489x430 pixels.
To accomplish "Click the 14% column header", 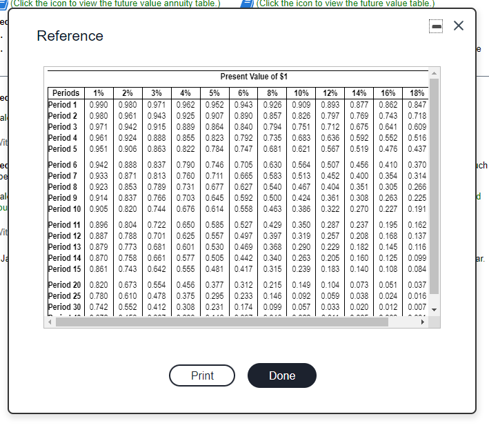I will tap(359, 93).
